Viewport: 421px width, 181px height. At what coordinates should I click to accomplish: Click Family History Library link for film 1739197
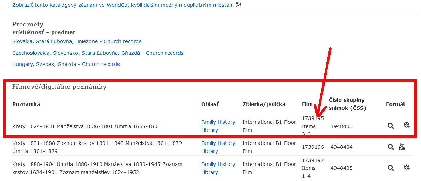(x=218, y=168)
